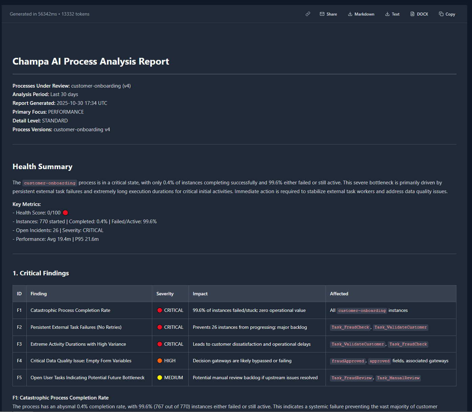Click the fraudApproved field tag
472x412 pixels.
(x=348, y=361)
